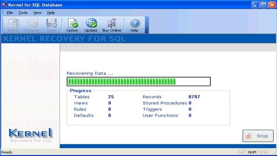Click the Update globe icon

point(91,25)
